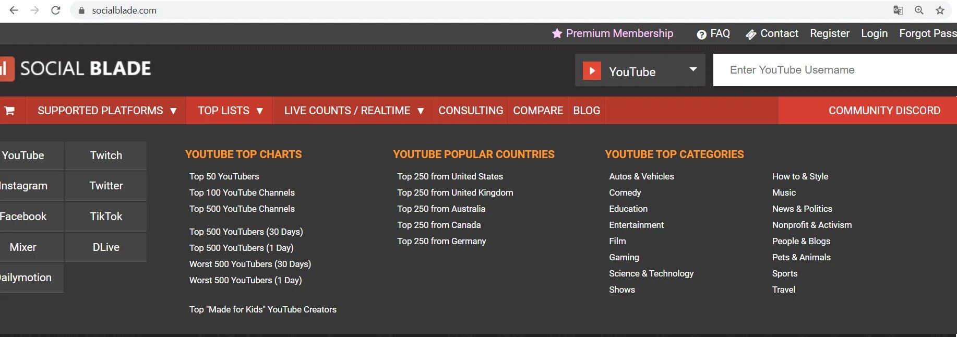Click the red YouTube play icon
This screenshot has height=337, width=957.
592,70
